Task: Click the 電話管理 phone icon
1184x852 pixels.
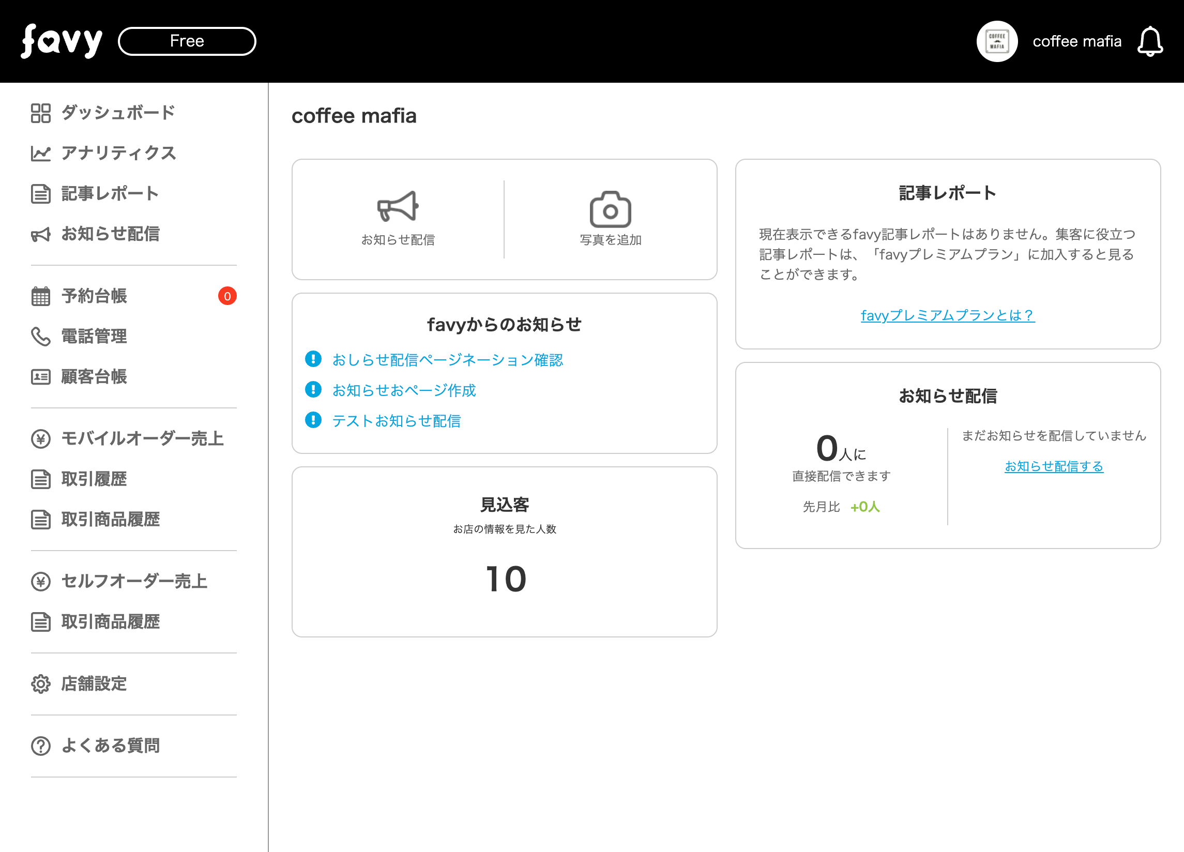Action: pyautogui.click(x=41, y=337)
